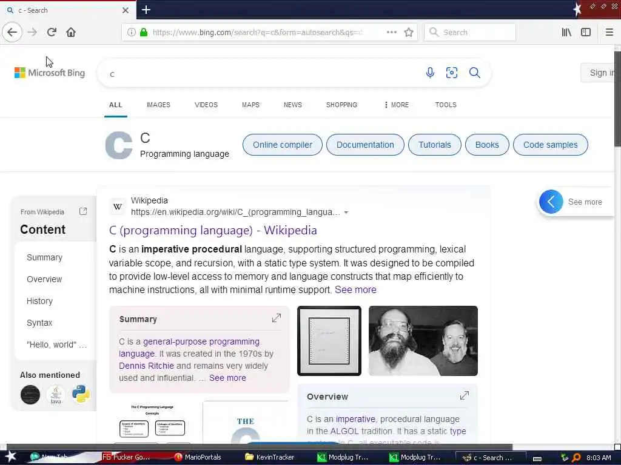Click the See more blue chevron button
Viewport: 621px width, 465px height.
coord(551,202)
